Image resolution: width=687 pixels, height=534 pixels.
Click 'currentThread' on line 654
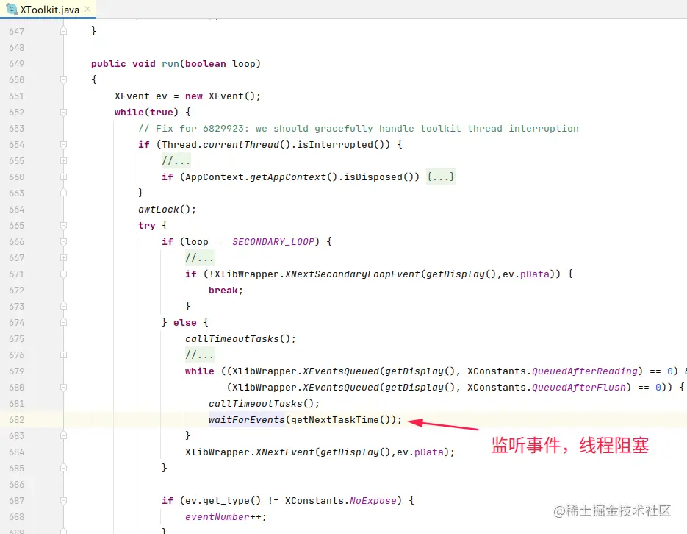point(241,145)
